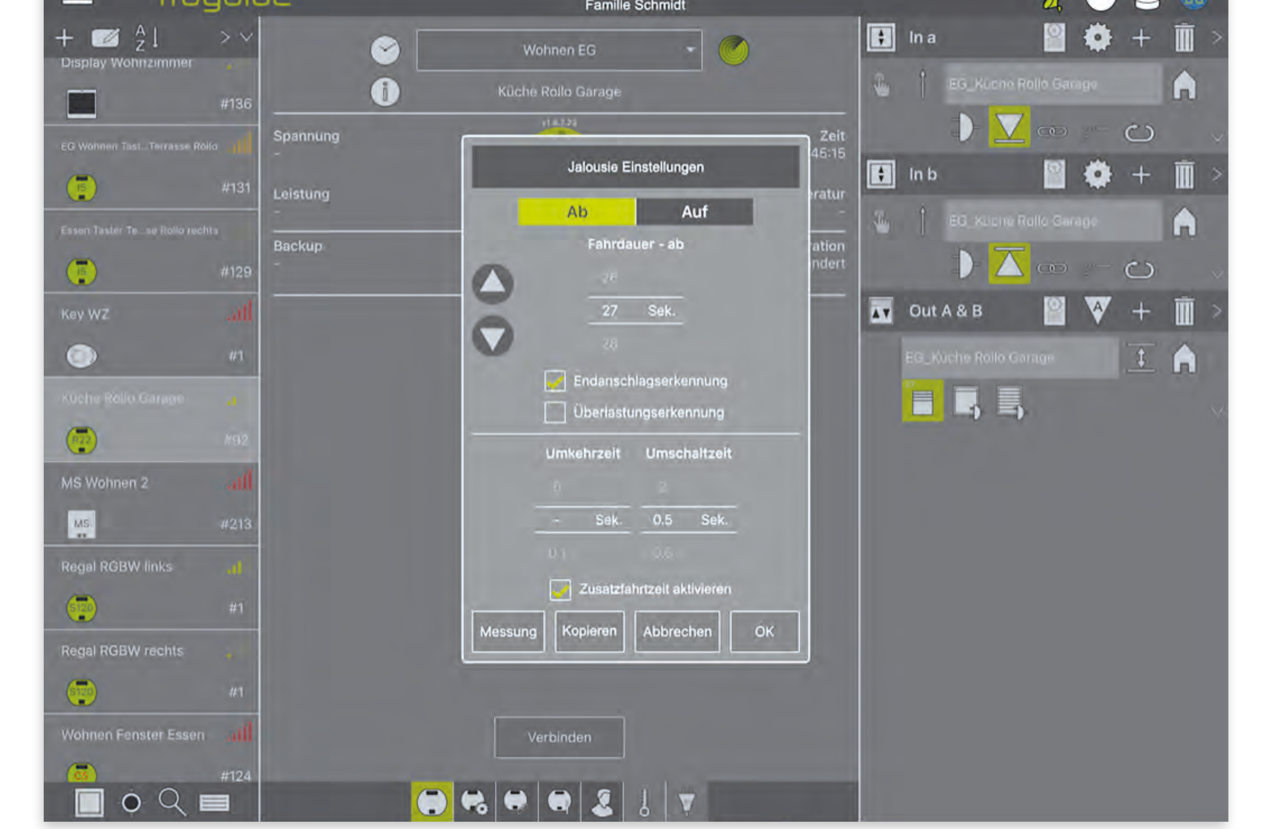Toggle the circle view icon in bottom bar

point(131,803)
